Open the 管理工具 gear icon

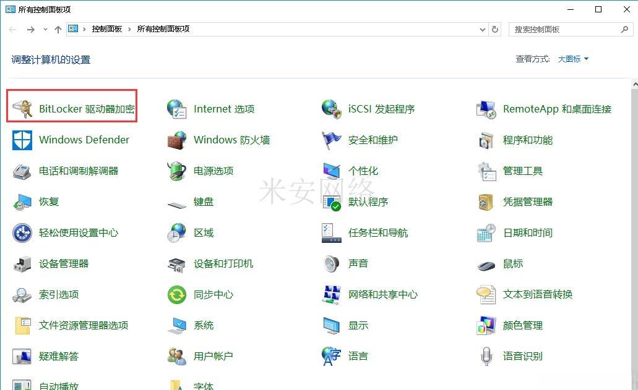tap(486, 171)
